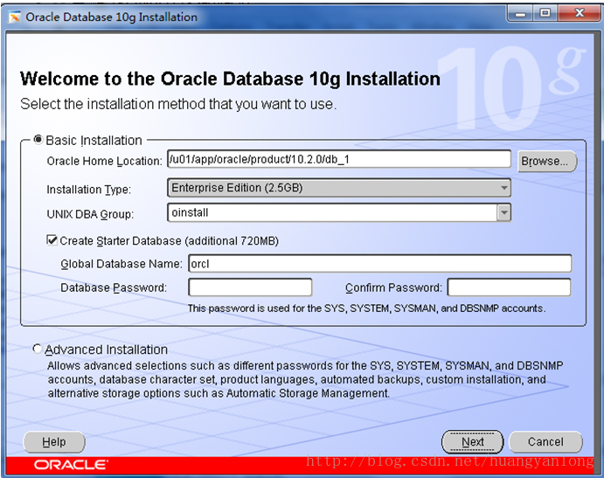
Task: Click the Browse... button
Action: pyautogui.click(x=547, y=161)
